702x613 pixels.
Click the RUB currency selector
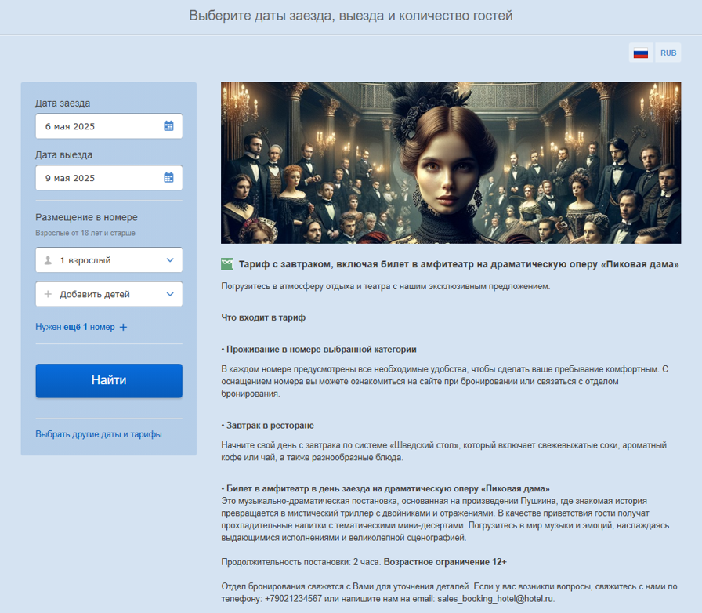668,53
